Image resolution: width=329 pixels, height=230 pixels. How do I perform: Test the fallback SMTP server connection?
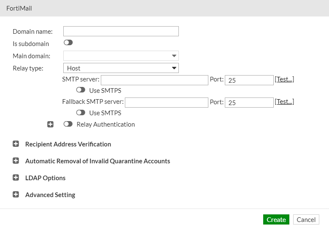284,102
